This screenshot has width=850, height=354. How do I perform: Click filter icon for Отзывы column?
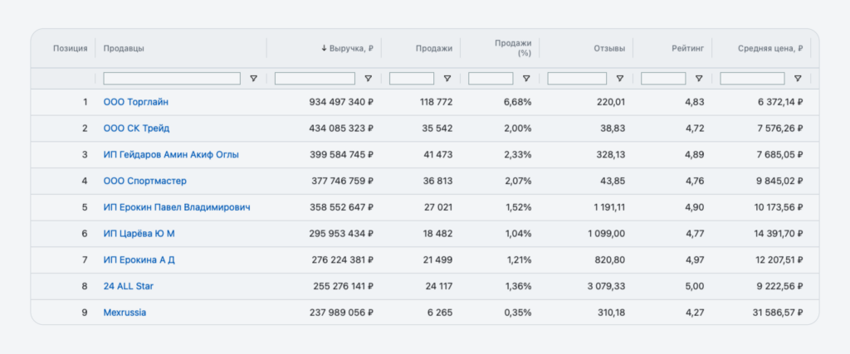pyautogui.click(x=620, y=79)
